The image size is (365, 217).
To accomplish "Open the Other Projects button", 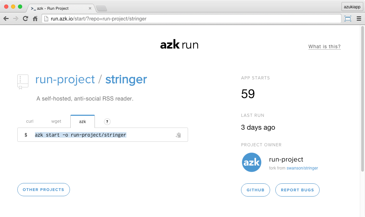I will point(44,190).
